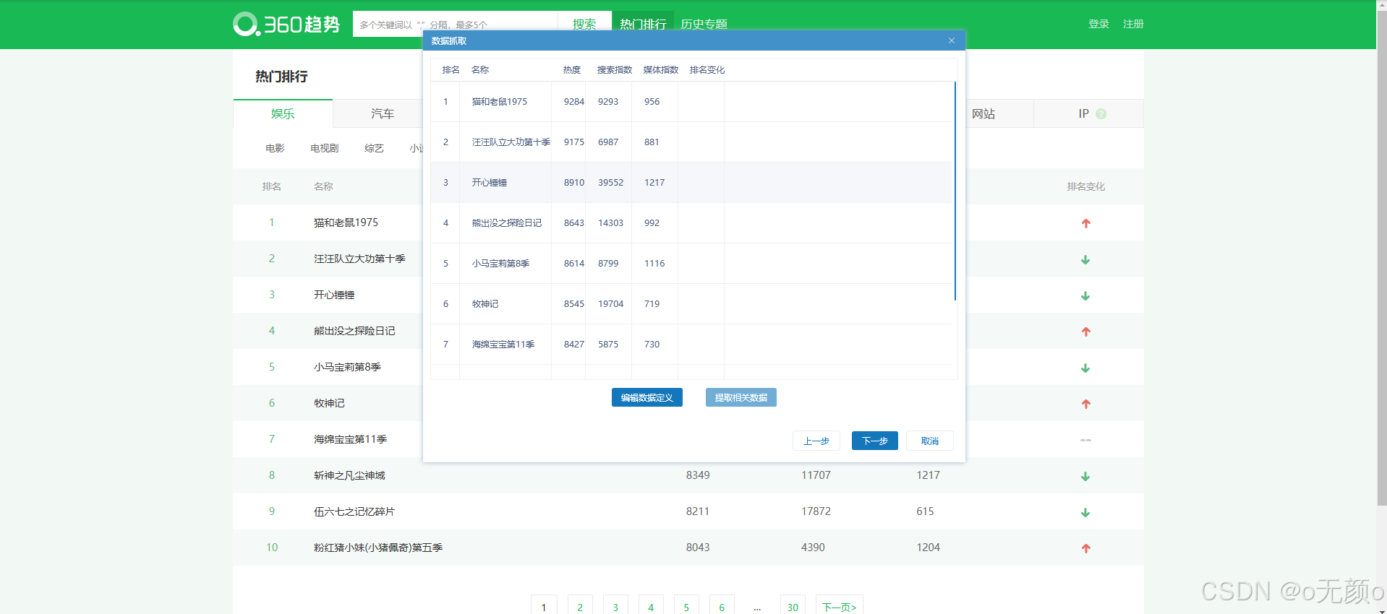The image size is (1387, 614).
Task: Switch to the IP category tab
Action: point(1088,113)
